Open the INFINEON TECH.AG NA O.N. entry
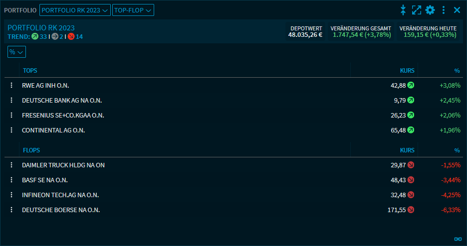 [60, 195]
